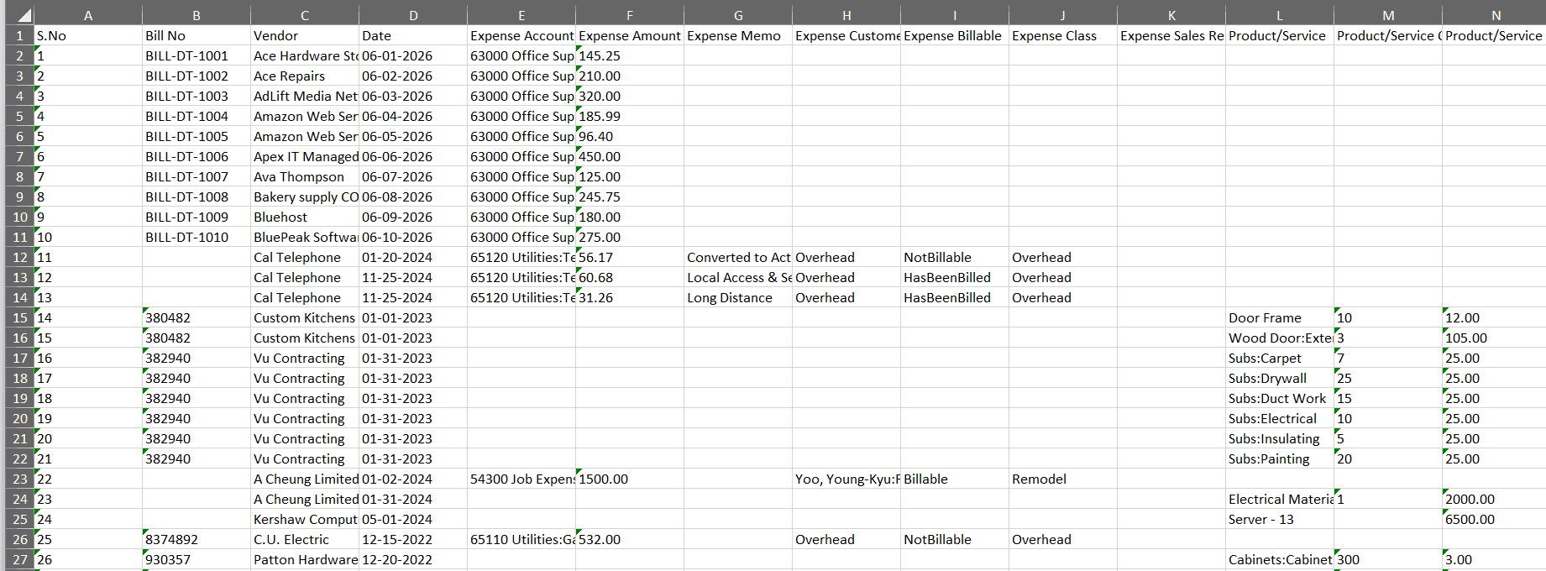Click the Expense Billable header cell

pos(955,35)
